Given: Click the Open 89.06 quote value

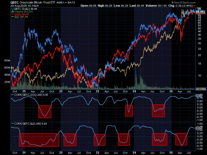Looking at the screenshot, I should (88, 6).
